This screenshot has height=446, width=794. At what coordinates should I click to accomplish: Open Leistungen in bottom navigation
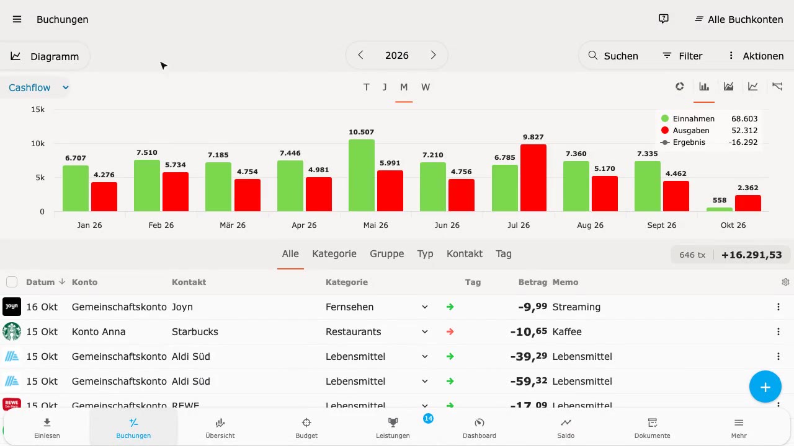[x=393, y=428]
